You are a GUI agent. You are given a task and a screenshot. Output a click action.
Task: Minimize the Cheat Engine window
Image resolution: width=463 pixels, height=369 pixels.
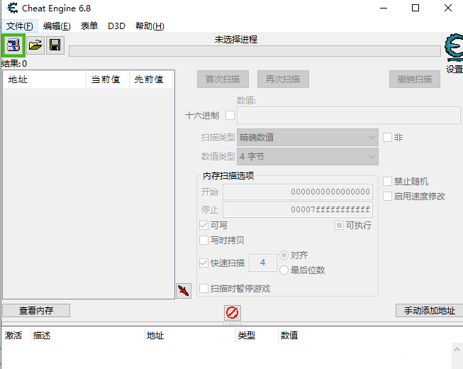[x=384, y=8]
